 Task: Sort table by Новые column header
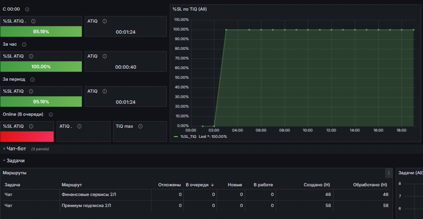pos(235,185)
